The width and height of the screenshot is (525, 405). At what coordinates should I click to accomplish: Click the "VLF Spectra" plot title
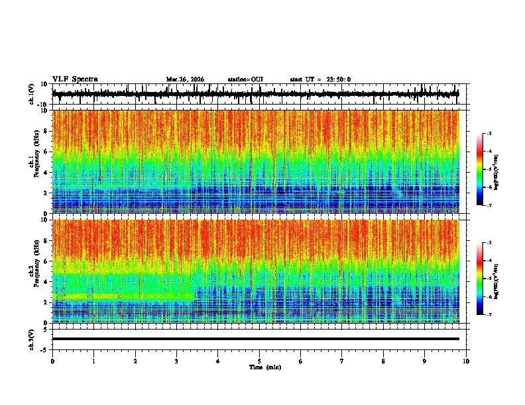[x=75, y=79]
